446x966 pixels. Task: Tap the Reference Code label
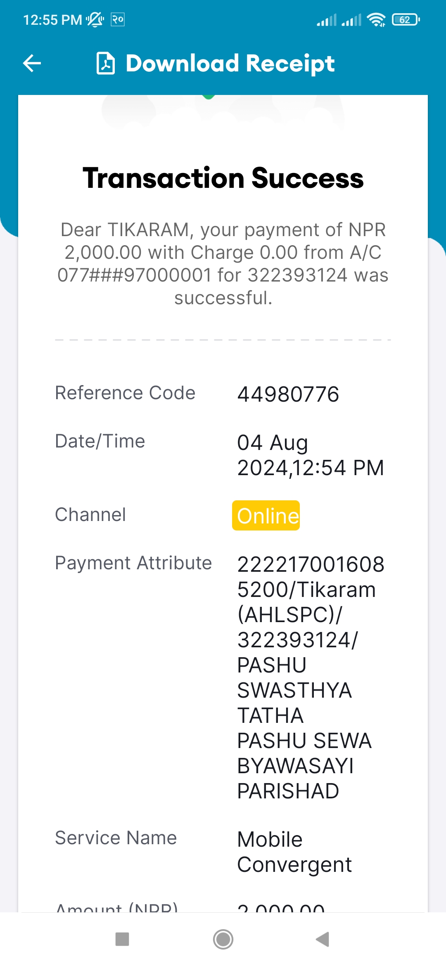point(125,393)
